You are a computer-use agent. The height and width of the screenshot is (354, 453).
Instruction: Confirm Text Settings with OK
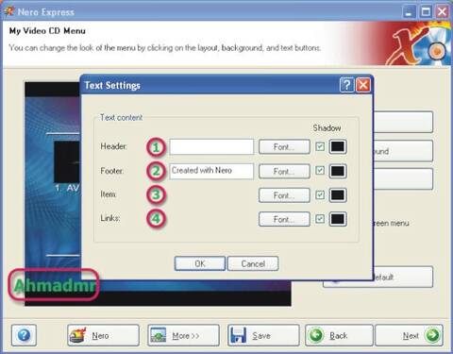point(200,263)
